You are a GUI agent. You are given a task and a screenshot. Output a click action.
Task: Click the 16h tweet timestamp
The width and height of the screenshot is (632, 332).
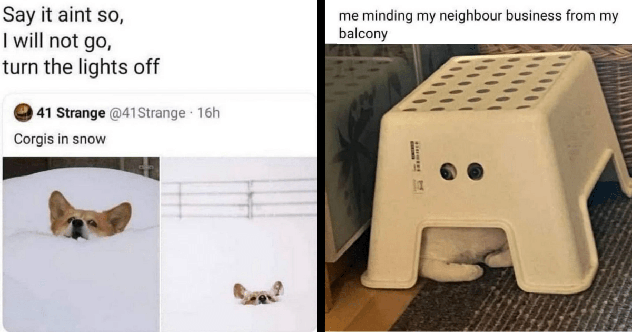click(x=208, y=113)
